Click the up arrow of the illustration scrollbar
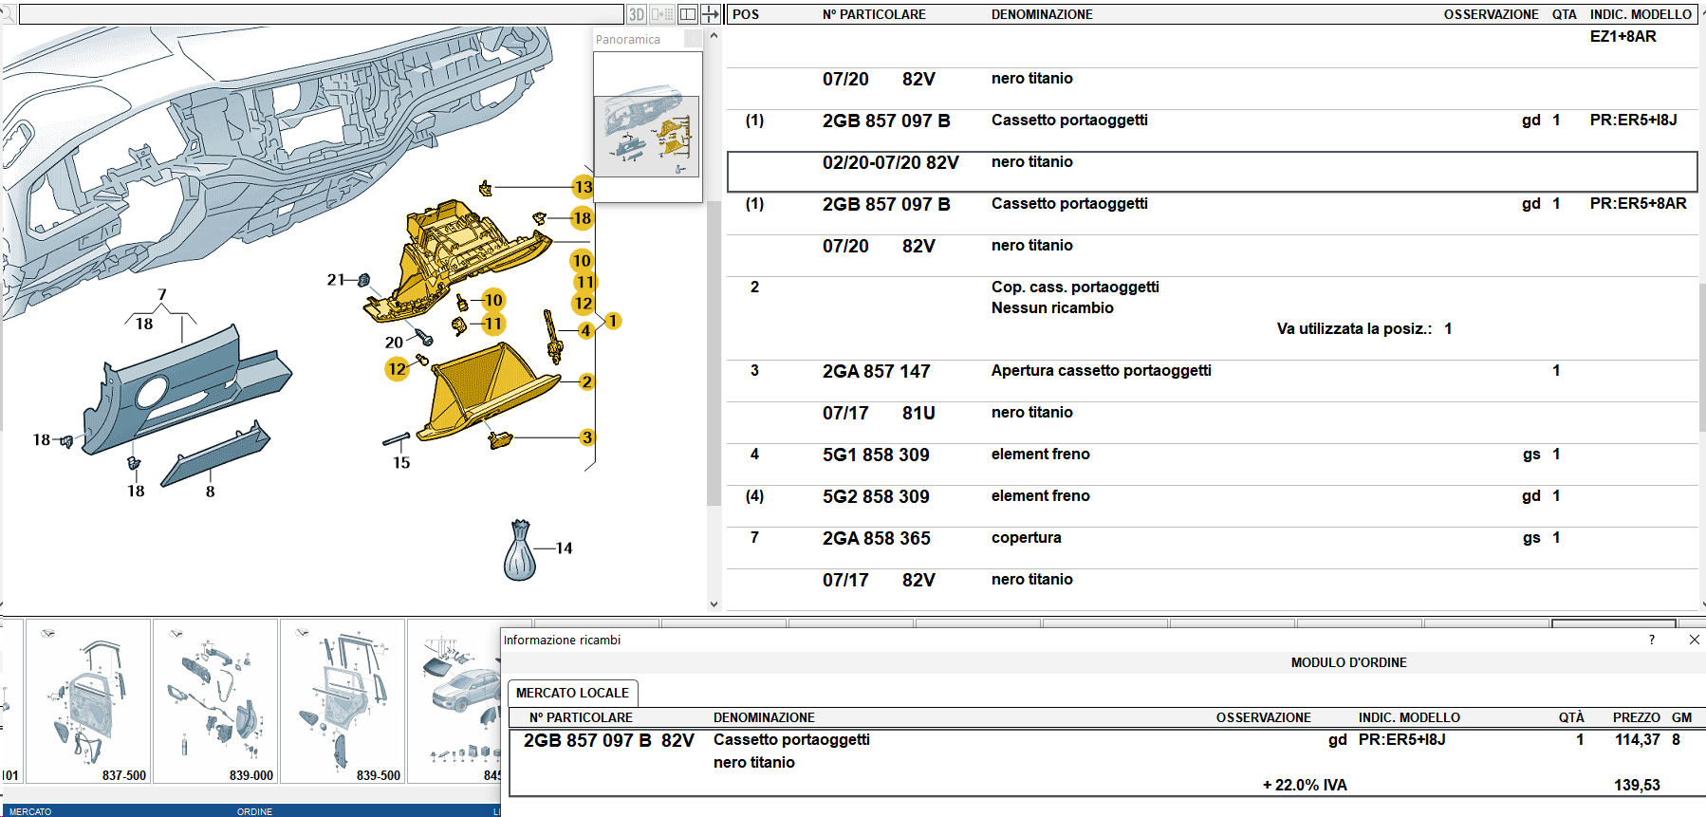1706x817 pixels. point(714,36)
